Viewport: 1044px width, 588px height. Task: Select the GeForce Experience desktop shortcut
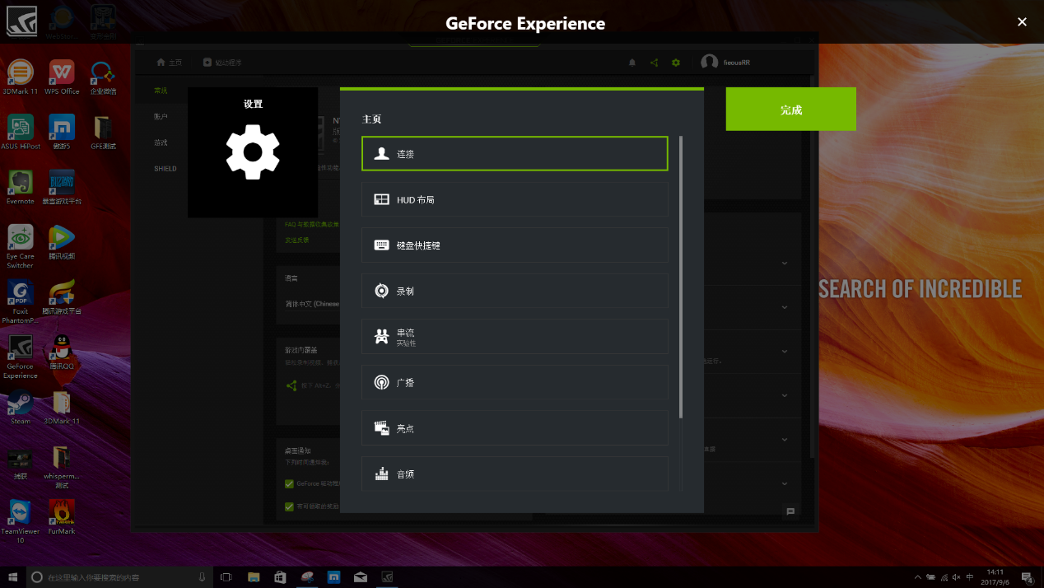21,357
